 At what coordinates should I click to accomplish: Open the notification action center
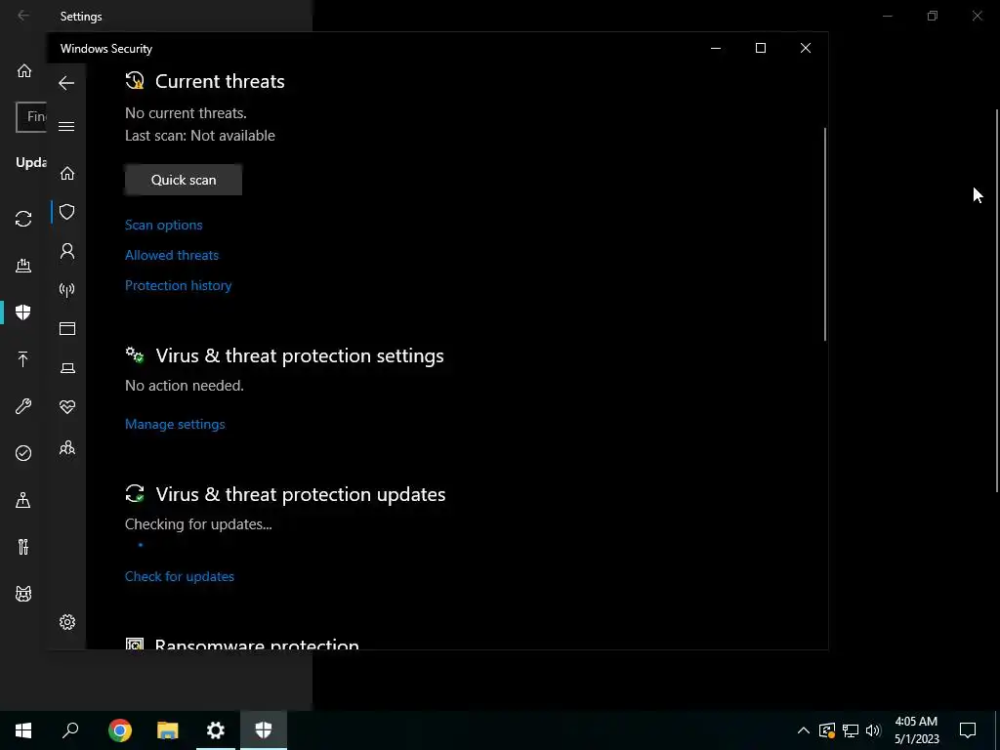(968, 730)
